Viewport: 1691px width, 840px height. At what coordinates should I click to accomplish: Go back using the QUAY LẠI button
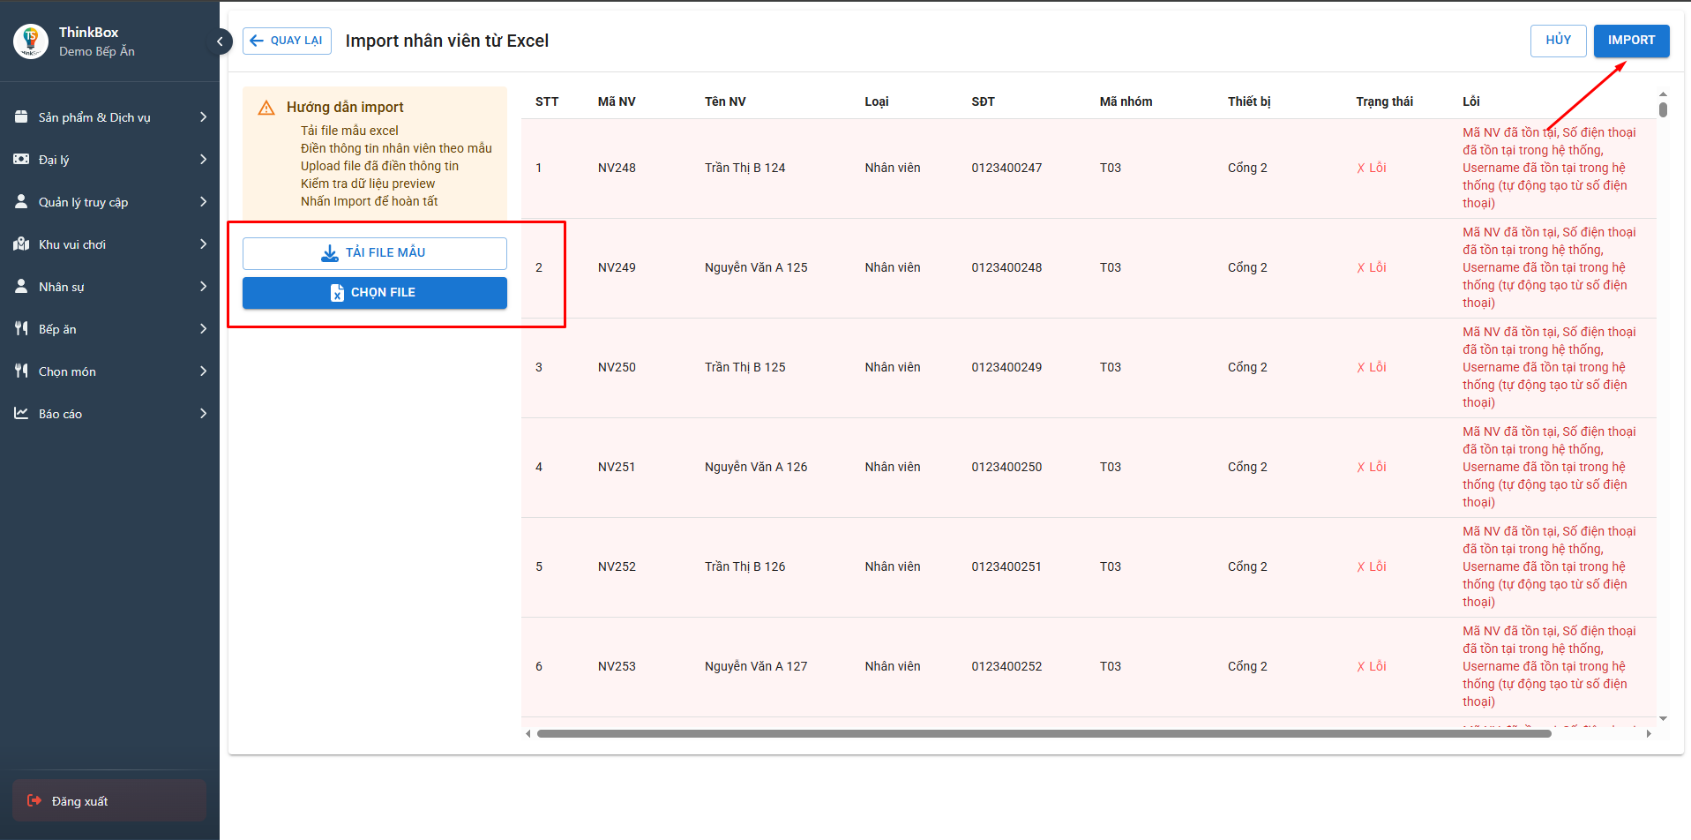(x=287, y=41)
